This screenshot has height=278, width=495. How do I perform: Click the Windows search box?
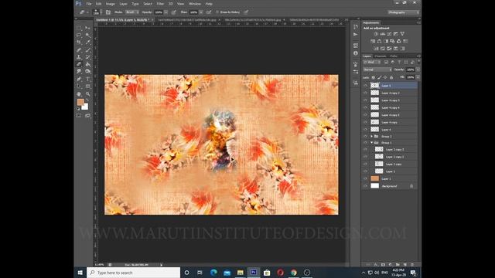[134, 273]
